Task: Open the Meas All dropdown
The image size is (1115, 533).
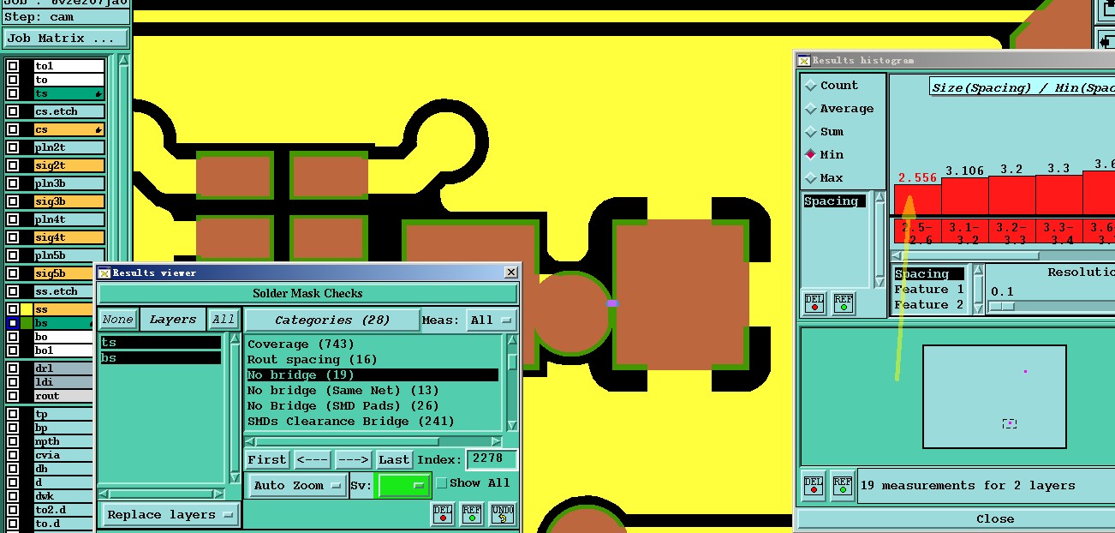Action: (492, 320)
